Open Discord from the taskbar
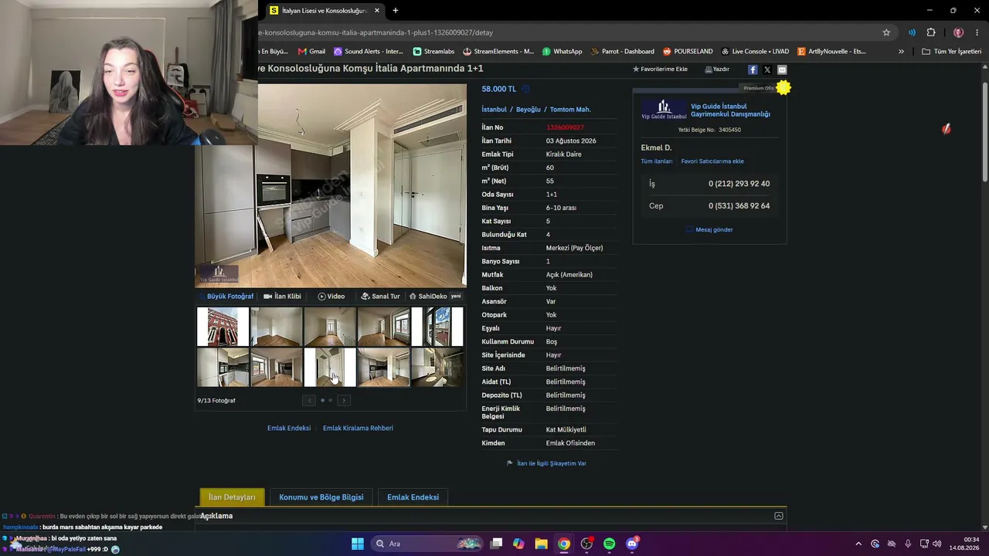Screen dimensions: 989x556 pos(632,544)
